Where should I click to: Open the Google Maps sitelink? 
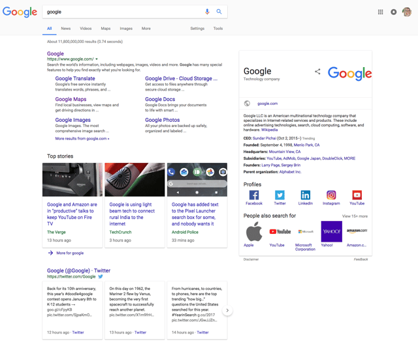(x=71, y=99)
